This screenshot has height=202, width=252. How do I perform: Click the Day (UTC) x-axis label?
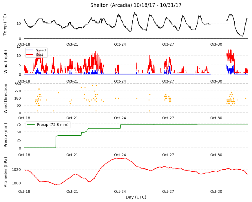pos(136,197)
